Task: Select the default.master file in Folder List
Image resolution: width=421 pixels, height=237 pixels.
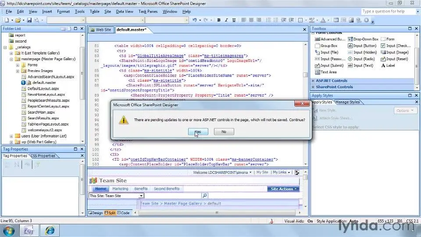Action: pyautogui.click(x=44, y=83)
